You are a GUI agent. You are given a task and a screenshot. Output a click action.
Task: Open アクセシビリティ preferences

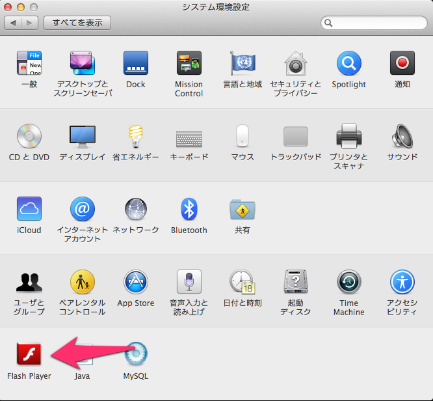coord(402,281)
